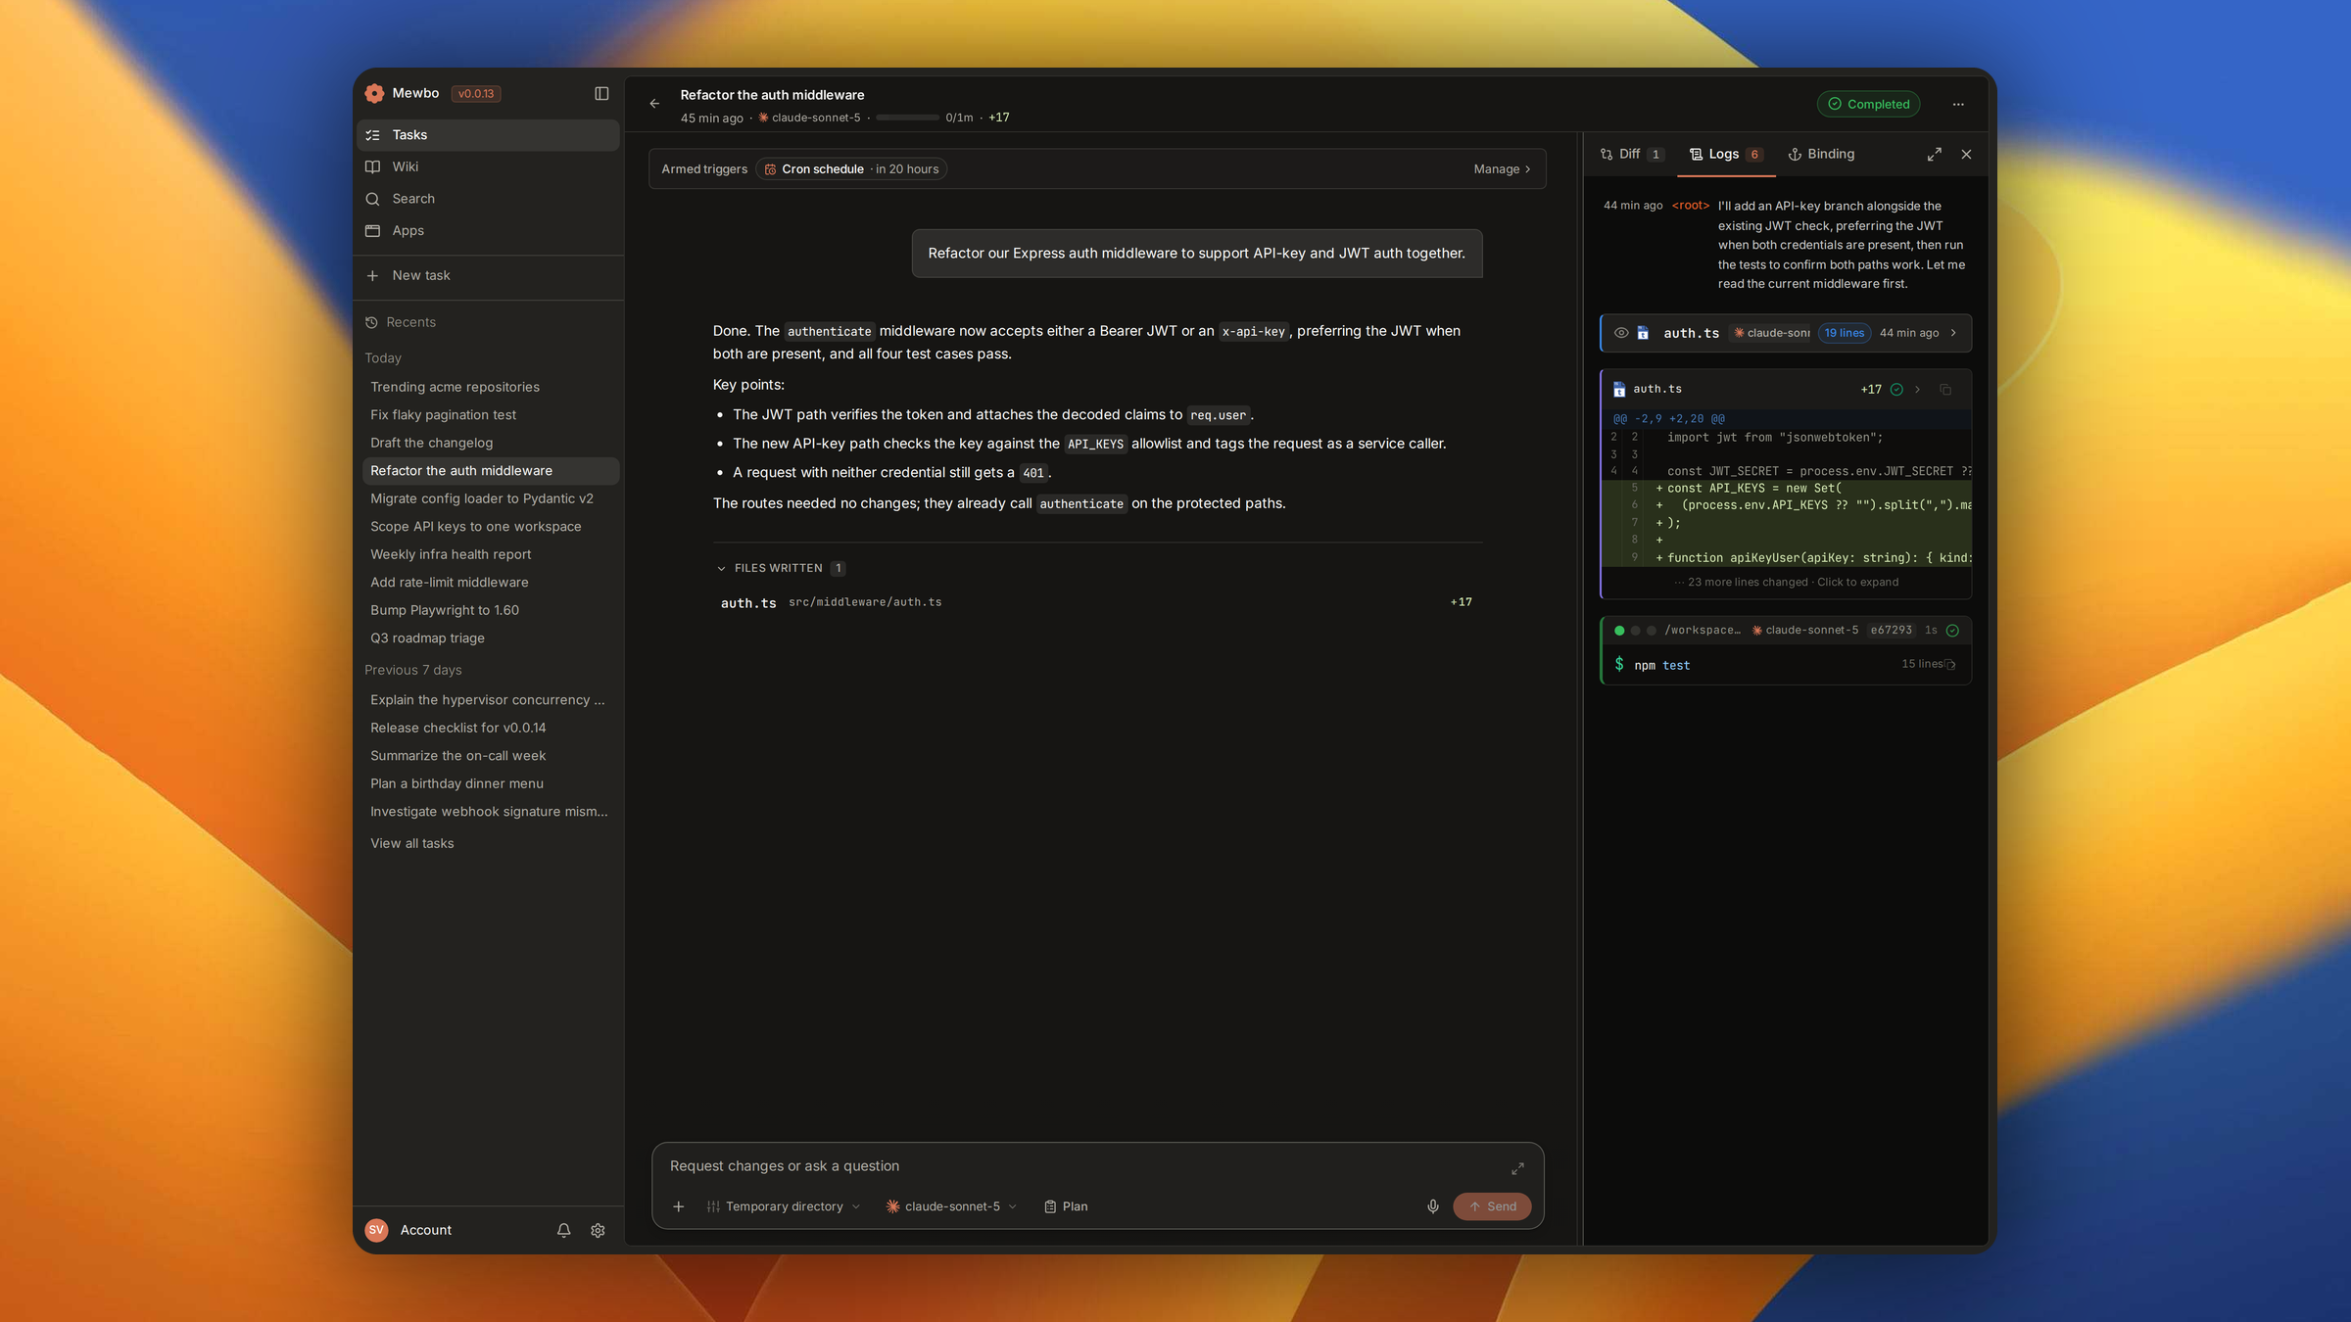Image resolution: width=2351 pixels, height=1322 pixels.
Task: Open task Fix flaky pagination test
Action: [x=490, y=415]
